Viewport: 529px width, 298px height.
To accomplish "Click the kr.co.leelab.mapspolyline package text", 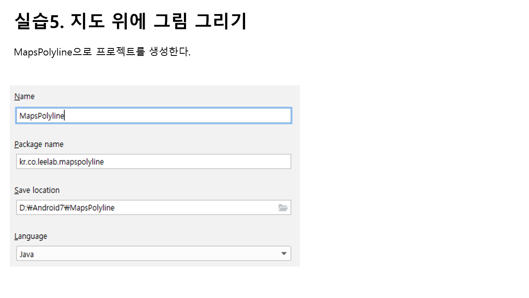I will [62, 162].
